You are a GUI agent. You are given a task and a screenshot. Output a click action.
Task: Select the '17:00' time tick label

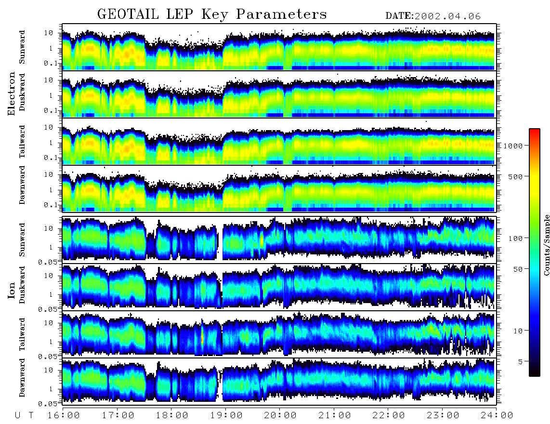[x=118, y=415]
